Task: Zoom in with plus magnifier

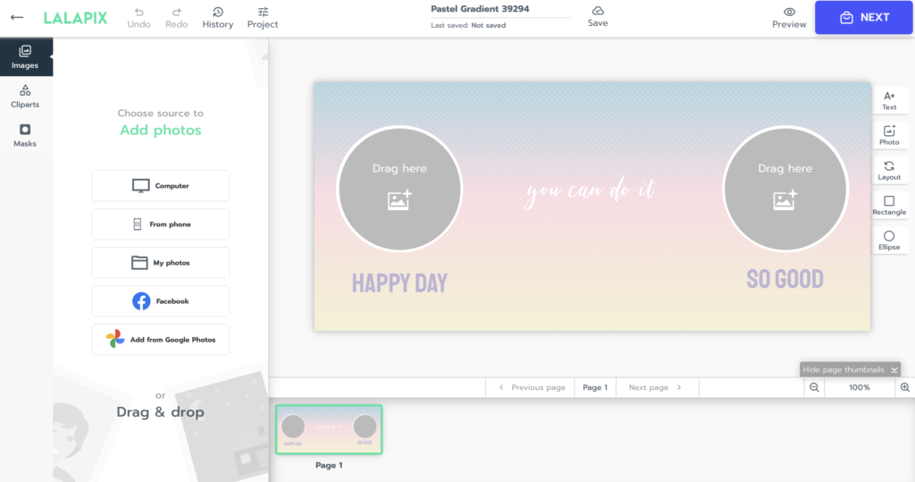Action: point(904,387)
